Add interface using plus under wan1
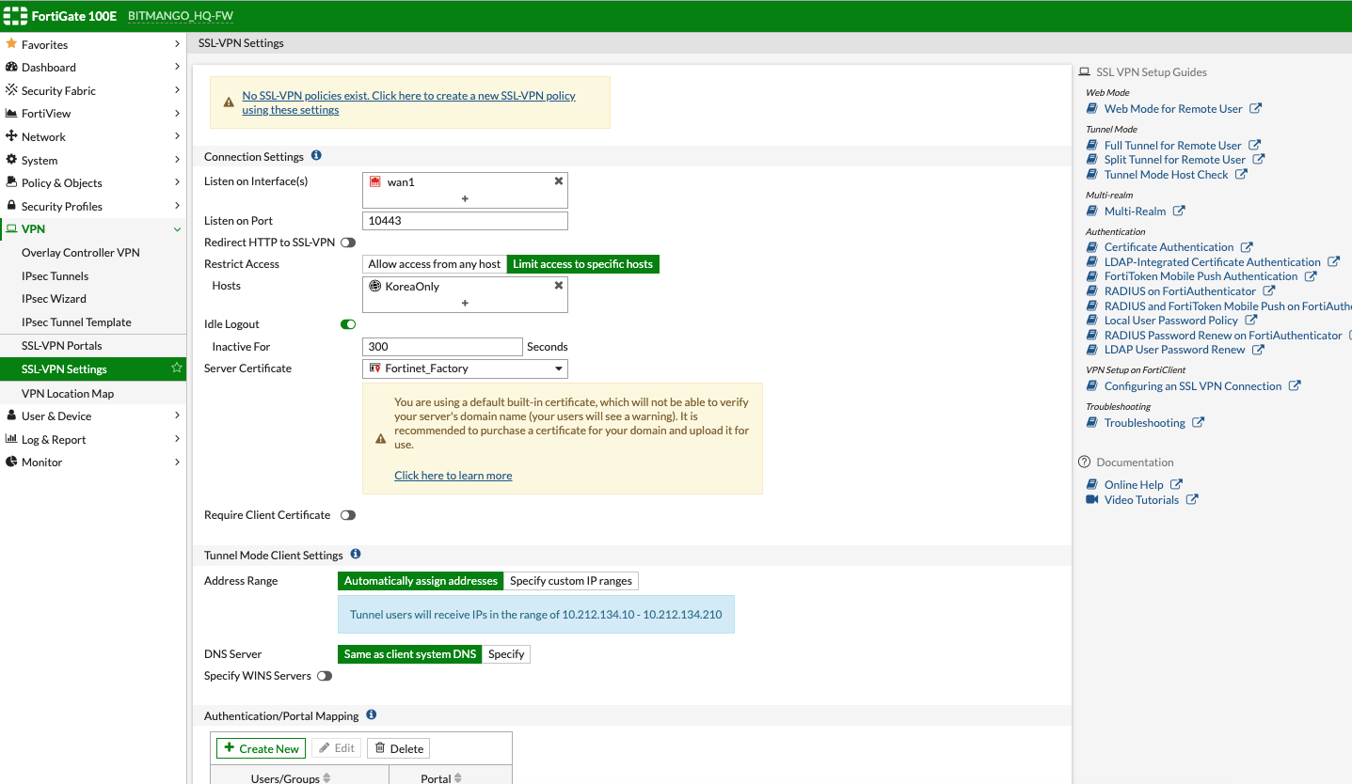1352x784 pixels. click(465, 198)
